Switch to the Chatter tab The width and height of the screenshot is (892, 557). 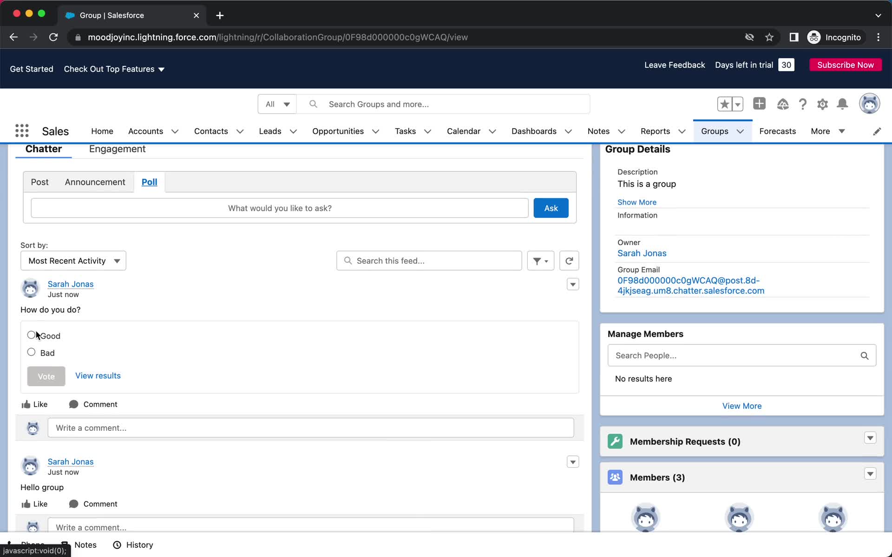click(x=44, y=149)
